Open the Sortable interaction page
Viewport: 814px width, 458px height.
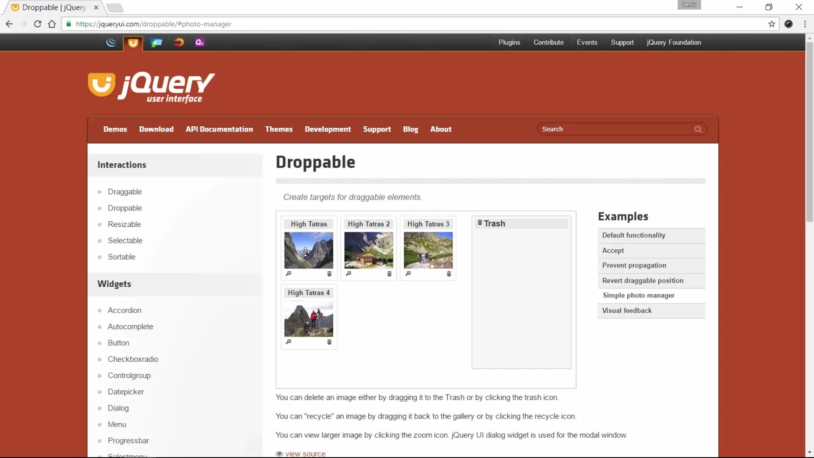point(122,257)
